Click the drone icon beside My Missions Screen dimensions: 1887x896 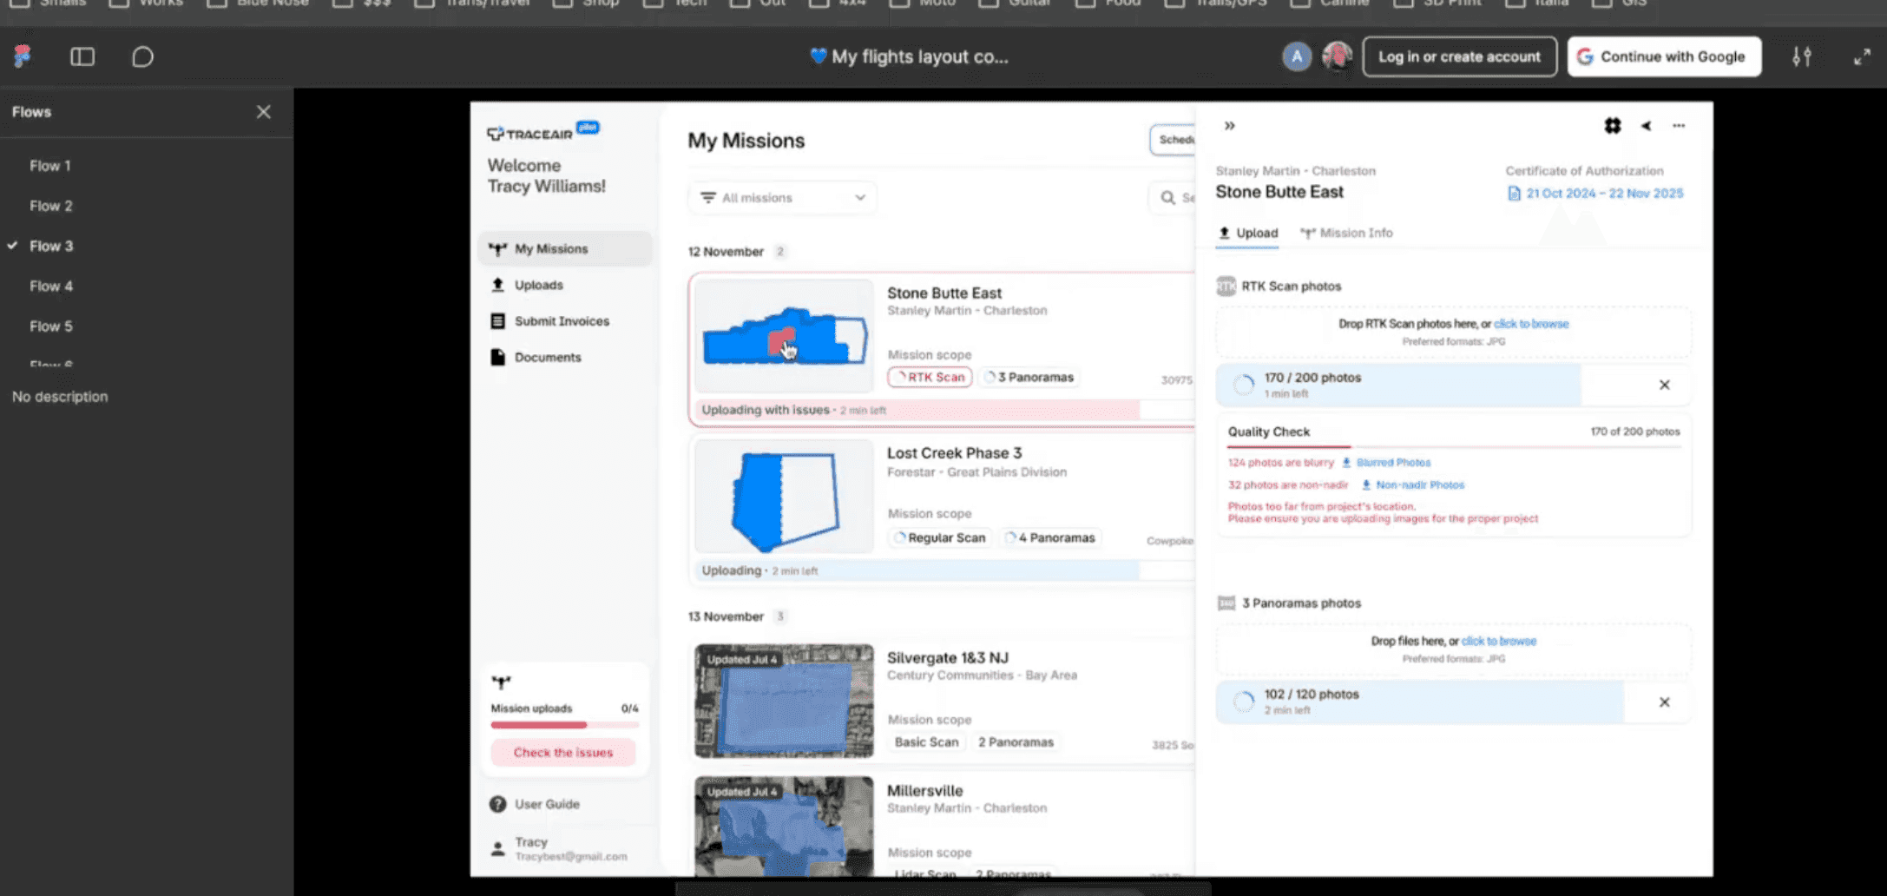click(497, 249)
